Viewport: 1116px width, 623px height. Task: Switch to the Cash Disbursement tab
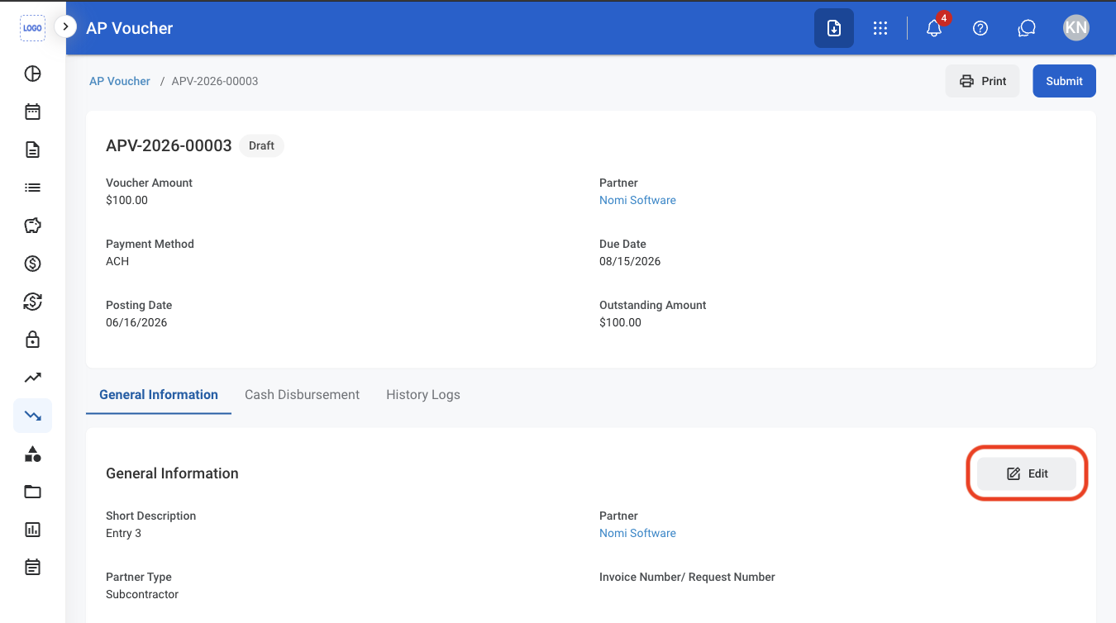pos(302,395)
